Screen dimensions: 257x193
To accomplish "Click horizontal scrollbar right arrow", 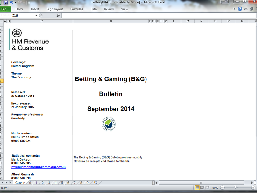I will click(x=252, y=183).
